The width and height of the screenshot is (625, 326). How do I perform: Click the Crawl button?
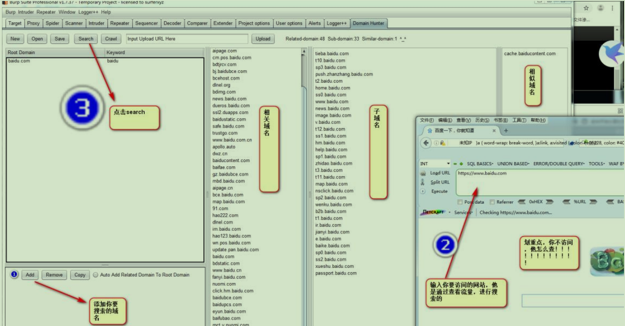tap(111, 39)
